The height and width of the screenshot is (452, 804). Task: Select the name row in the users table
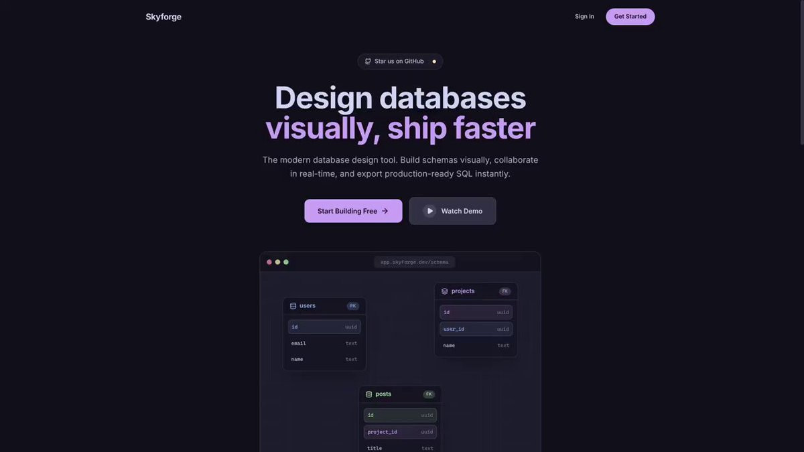click(324, 360)
